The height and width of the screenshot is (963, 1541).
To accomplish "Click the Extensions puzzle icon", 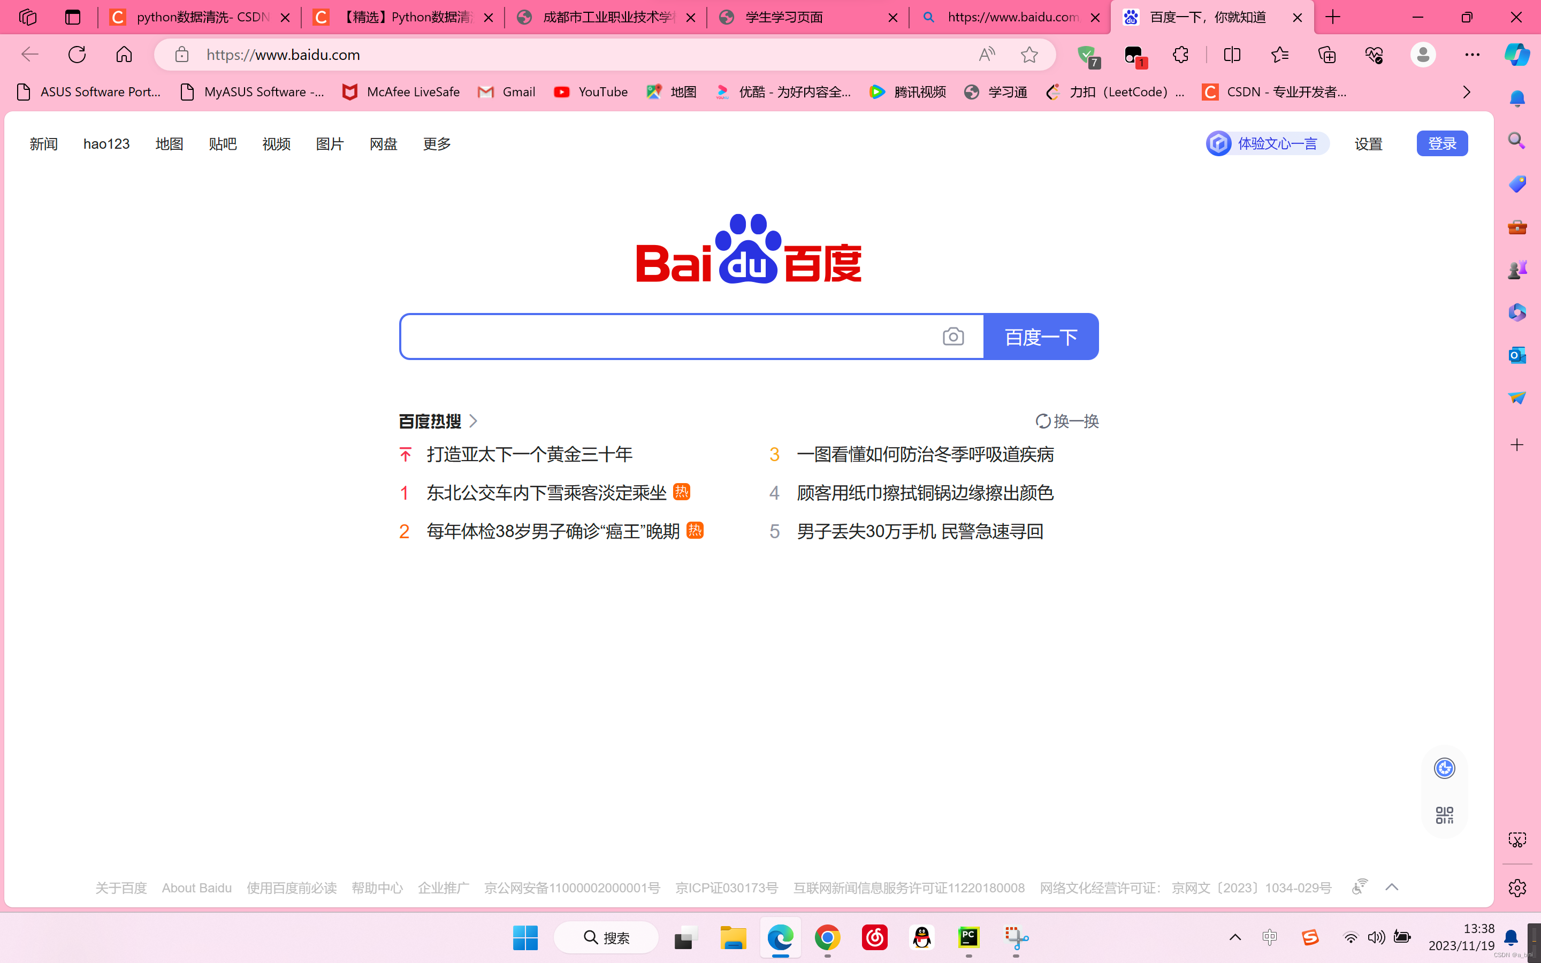I will [1180, 55].
